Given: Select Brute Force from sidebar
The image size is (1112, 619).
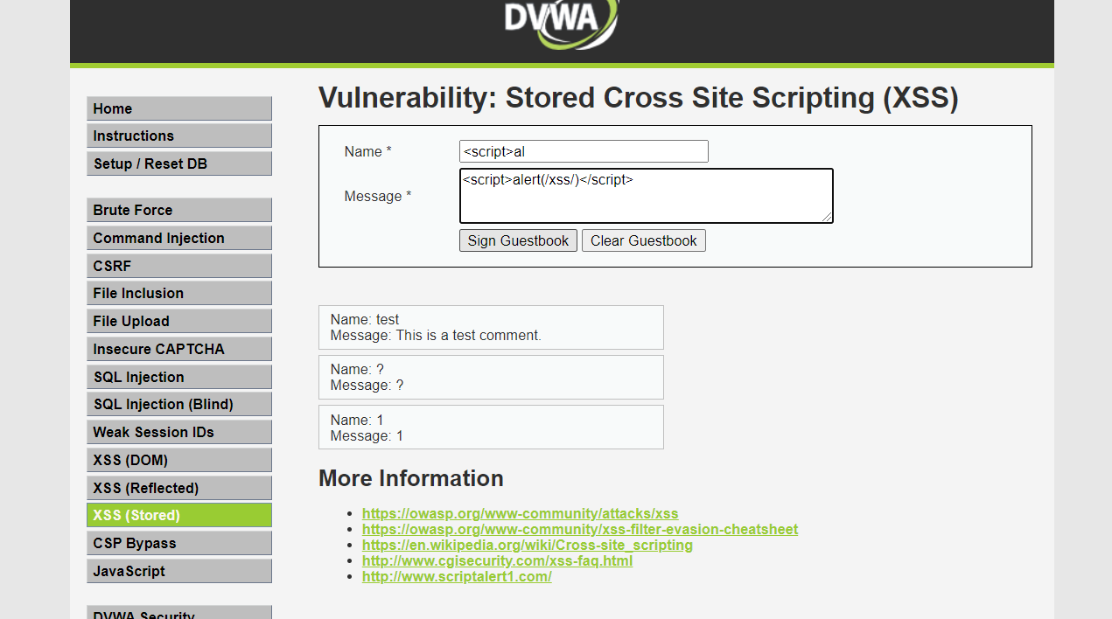Looking at the screenshot, I should 179,210.
